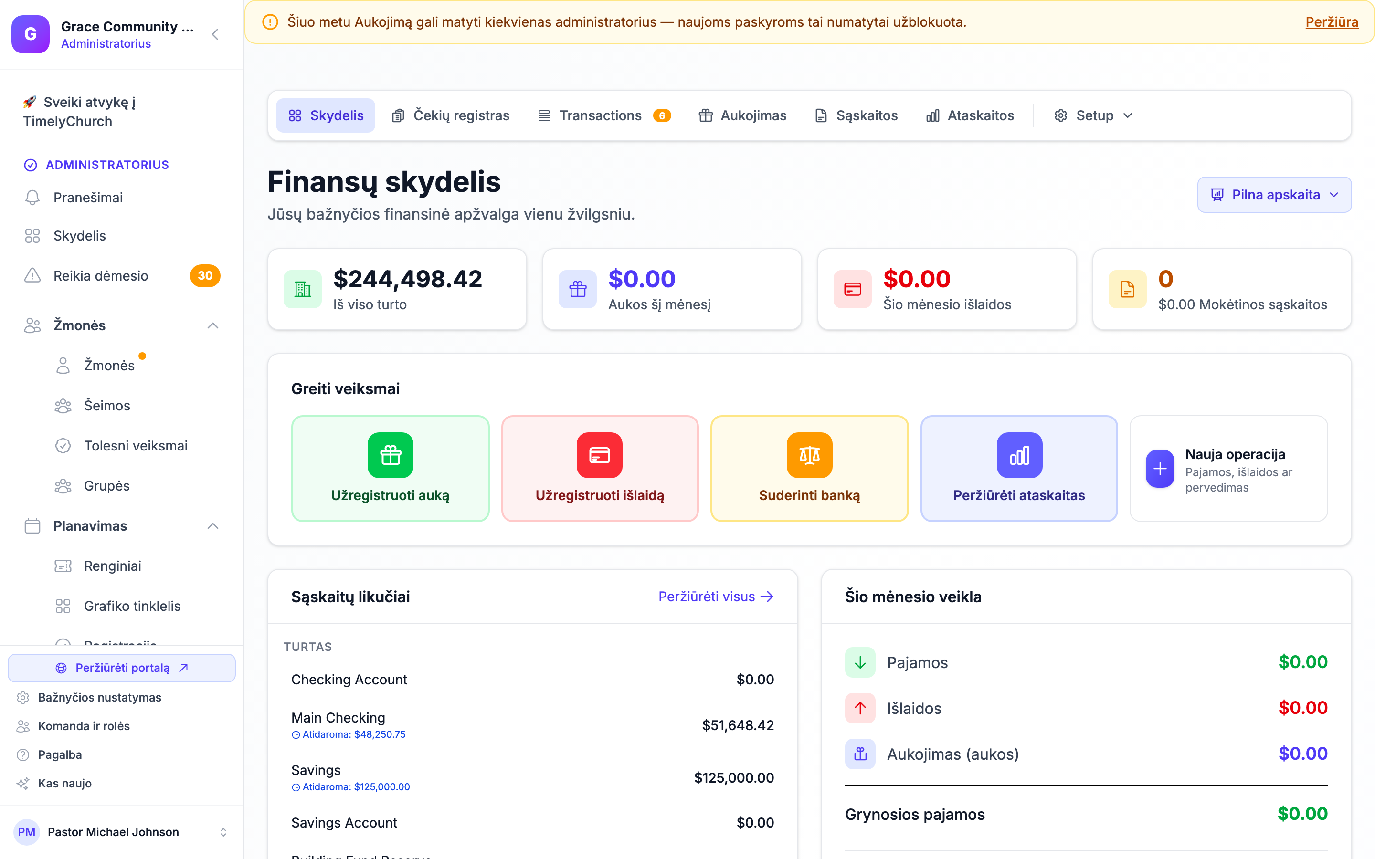The height and width of the screenshot is (859, 1375).
Task: Click the purple plus icon for Nauja operacija
Action: [x=1160, y=469]
